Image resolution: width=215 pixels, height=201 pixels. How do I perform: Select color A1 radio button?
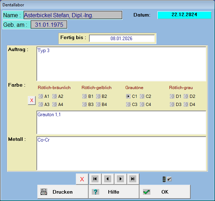click(41, 96)
